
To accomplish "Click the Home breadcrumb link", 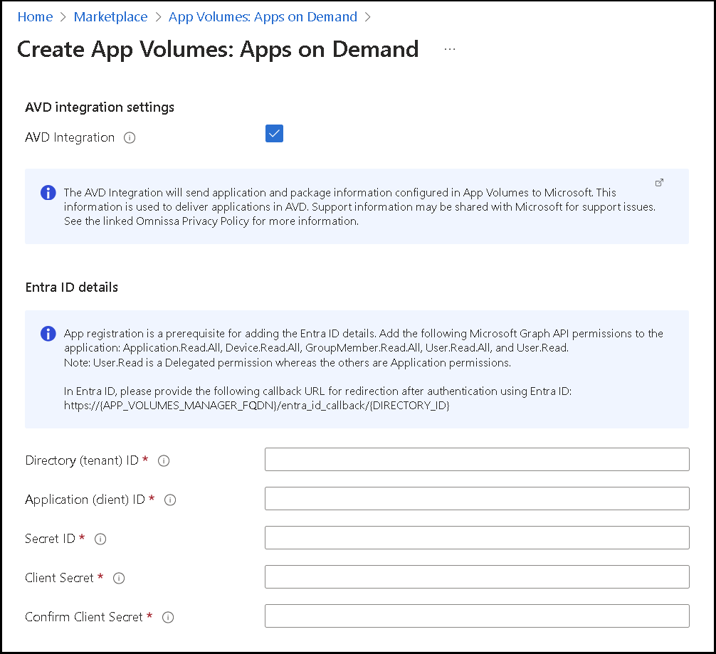I will click(x=35, y=17).
